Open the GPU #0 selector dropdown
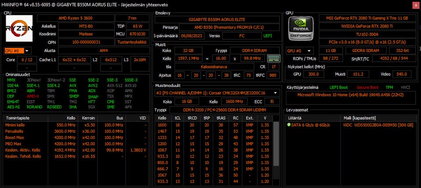This screenshot has height=188, width=421. tap(300, 51)
